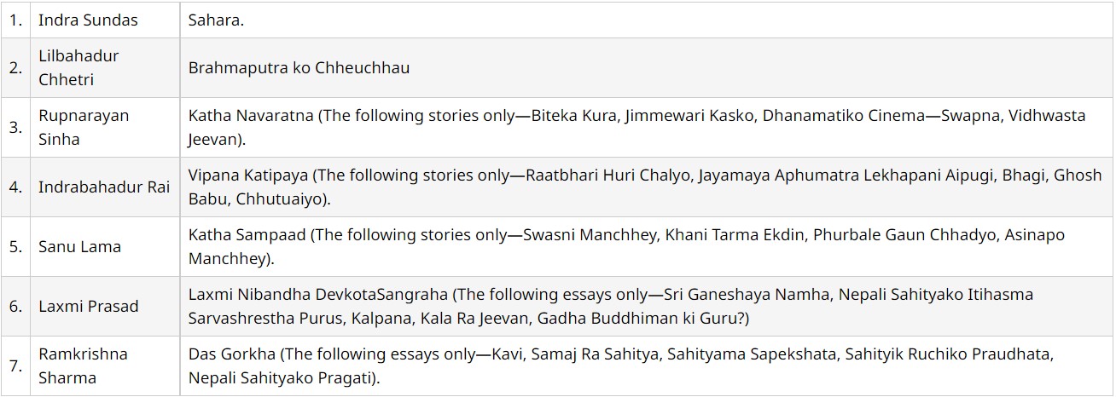Click the Katha Navaratra stories cell
1116x397 pixels.
click(636, 127)
